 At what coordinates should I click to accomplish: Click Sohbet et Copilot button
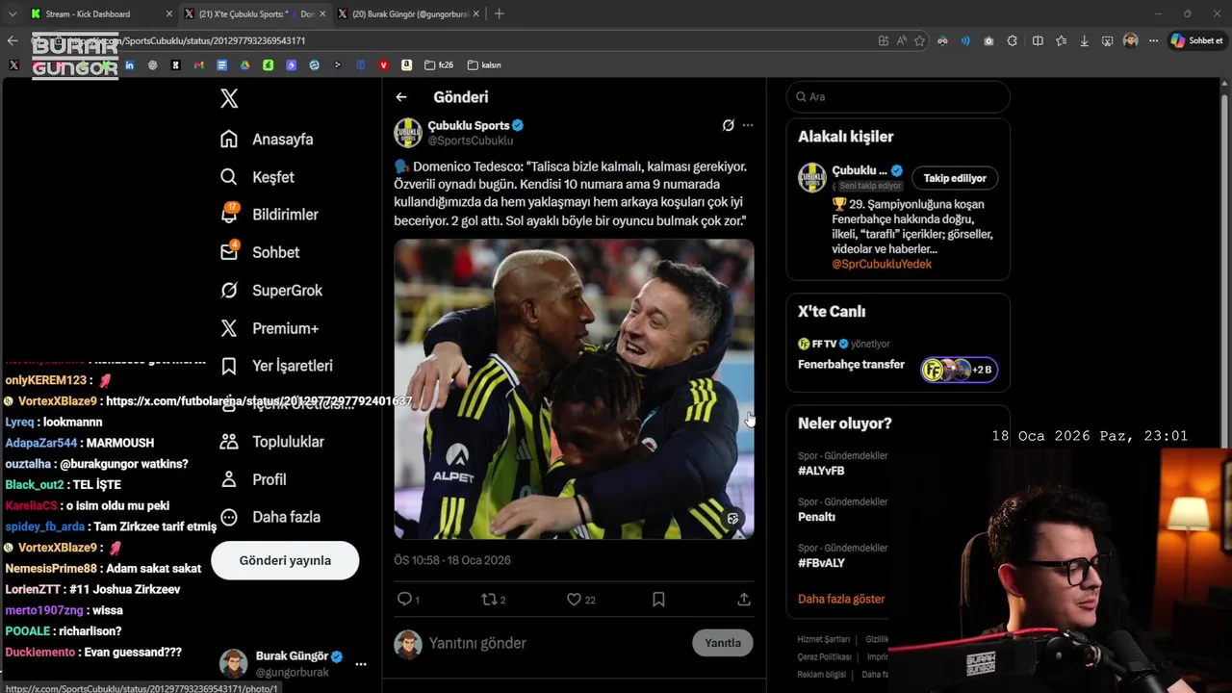(1196, 40)
